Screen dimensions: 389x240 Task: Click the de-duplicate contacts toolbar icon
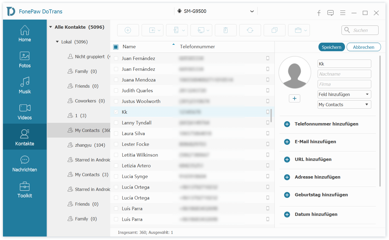point(274,30)
